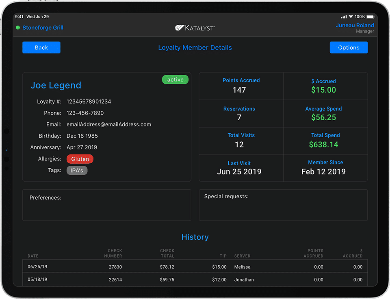Screen dimensions: 390x299
Task: Click the $12.00 tip
Action: [x=219, y=279]
